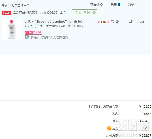
Task: Click the 商品价格 column header
Action: coord(96,5)
